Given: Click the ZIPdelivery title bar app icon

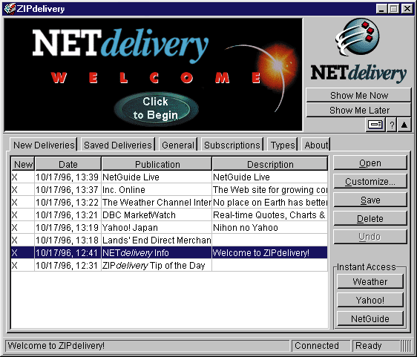Looking at the screenshot, I should 10,8.
